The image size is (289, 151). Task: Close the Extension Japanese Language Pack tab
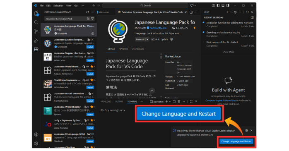[x=185, y=12]
